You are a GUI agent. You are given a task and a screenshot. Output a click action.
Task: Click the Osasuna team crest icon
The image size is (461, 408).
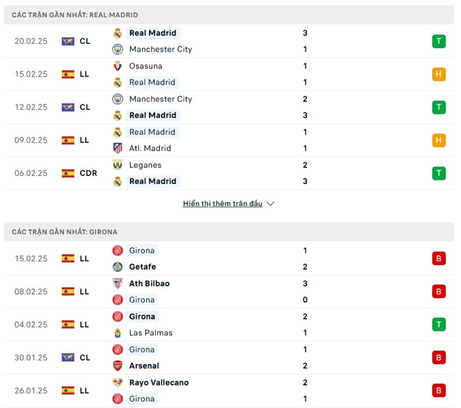tap(118, 66)
